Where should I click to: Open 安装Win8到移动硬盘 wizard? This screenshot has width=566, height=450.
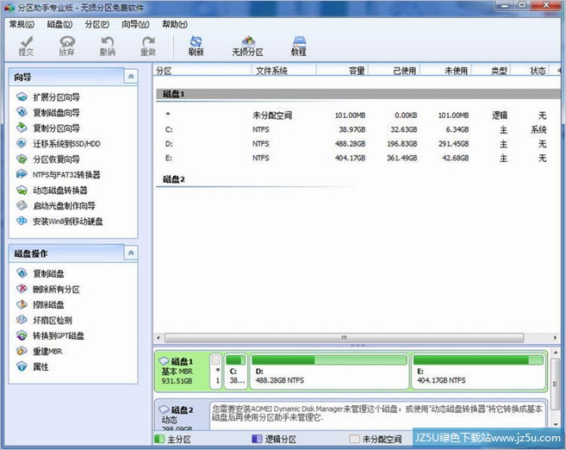[x=60, y=221]
